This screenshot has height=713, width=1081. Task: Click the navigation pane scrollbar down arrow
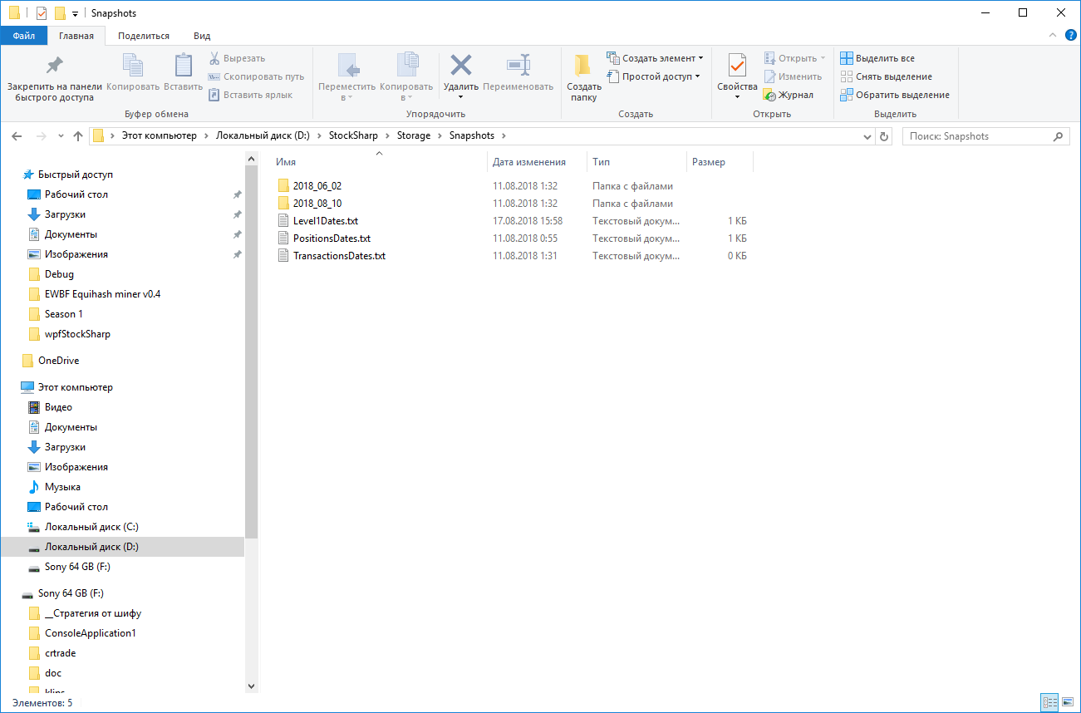coord(252,686)
